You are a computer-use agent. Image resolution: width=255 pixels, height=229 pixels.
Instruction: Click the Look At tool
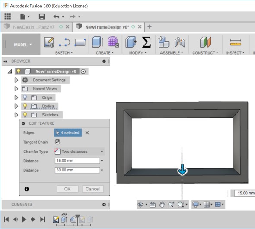pos(153,204)
